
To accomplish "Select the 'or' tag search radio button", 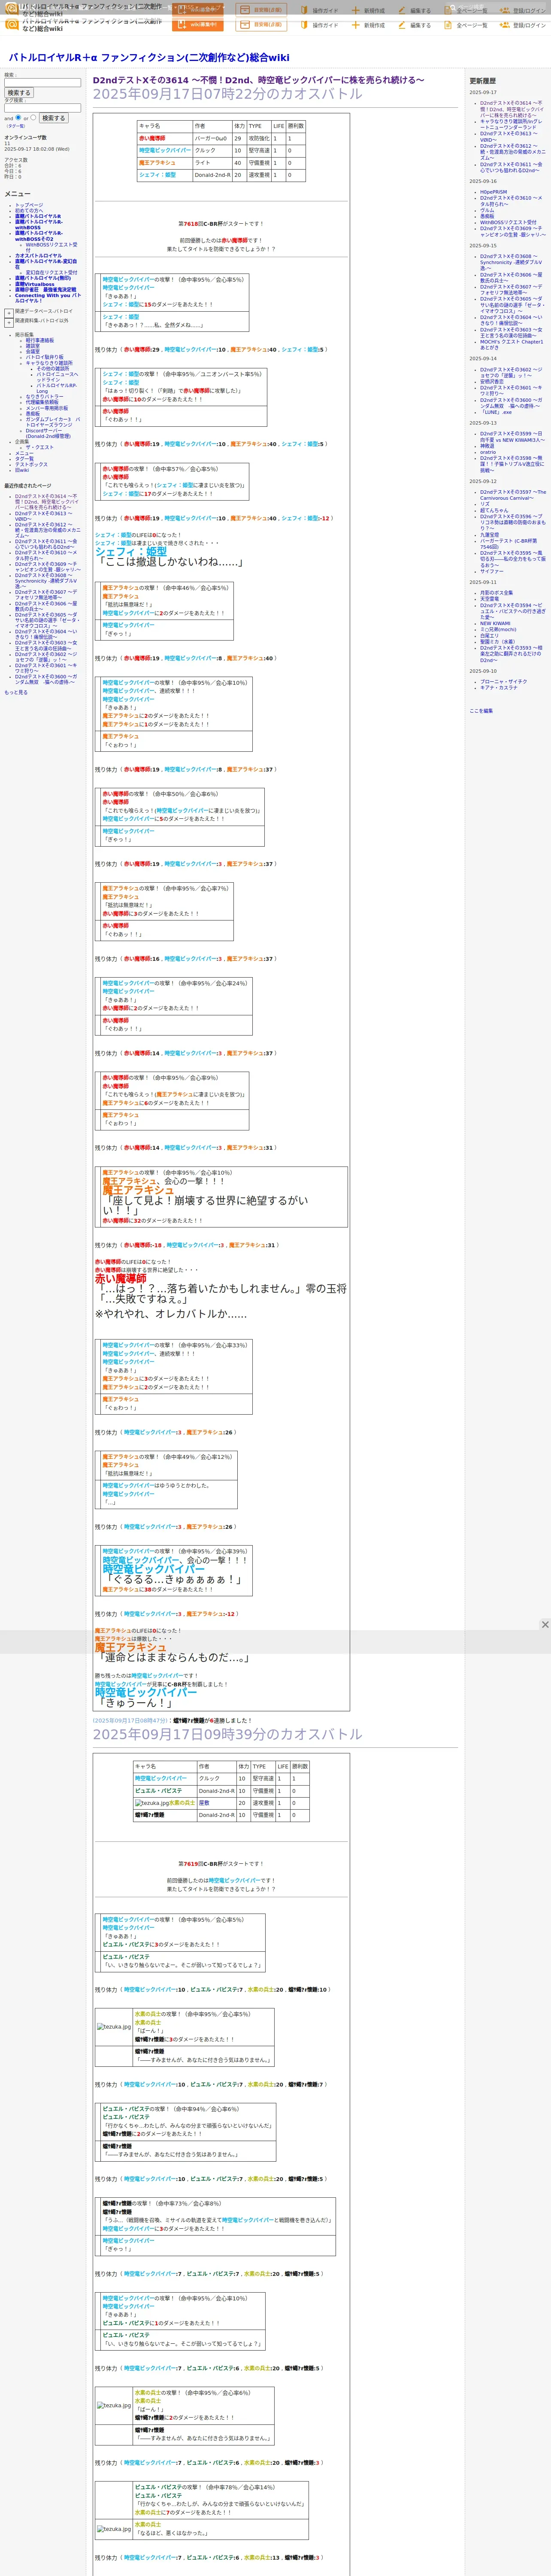I will click(x=34, y=117).
